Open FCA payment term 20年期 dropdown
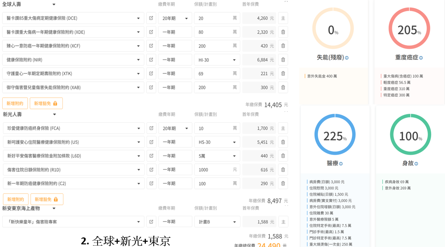Screen dimensions: 445x247 click(175, 128)
